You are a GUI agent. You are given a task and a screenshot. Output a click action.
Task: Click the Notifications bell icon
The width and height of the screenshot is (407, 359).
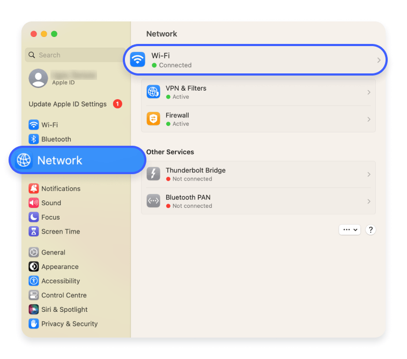[x=33, y=189]
